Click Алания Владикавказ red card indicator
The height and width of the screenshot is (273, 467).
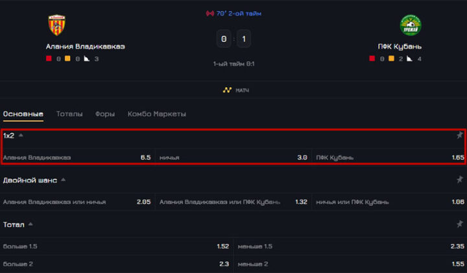(x=49, y=59)
